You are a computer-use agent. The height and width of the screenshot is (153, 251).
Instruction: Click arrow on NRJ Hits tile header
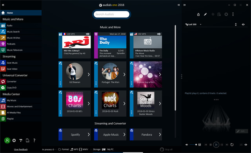pos(87,34)
